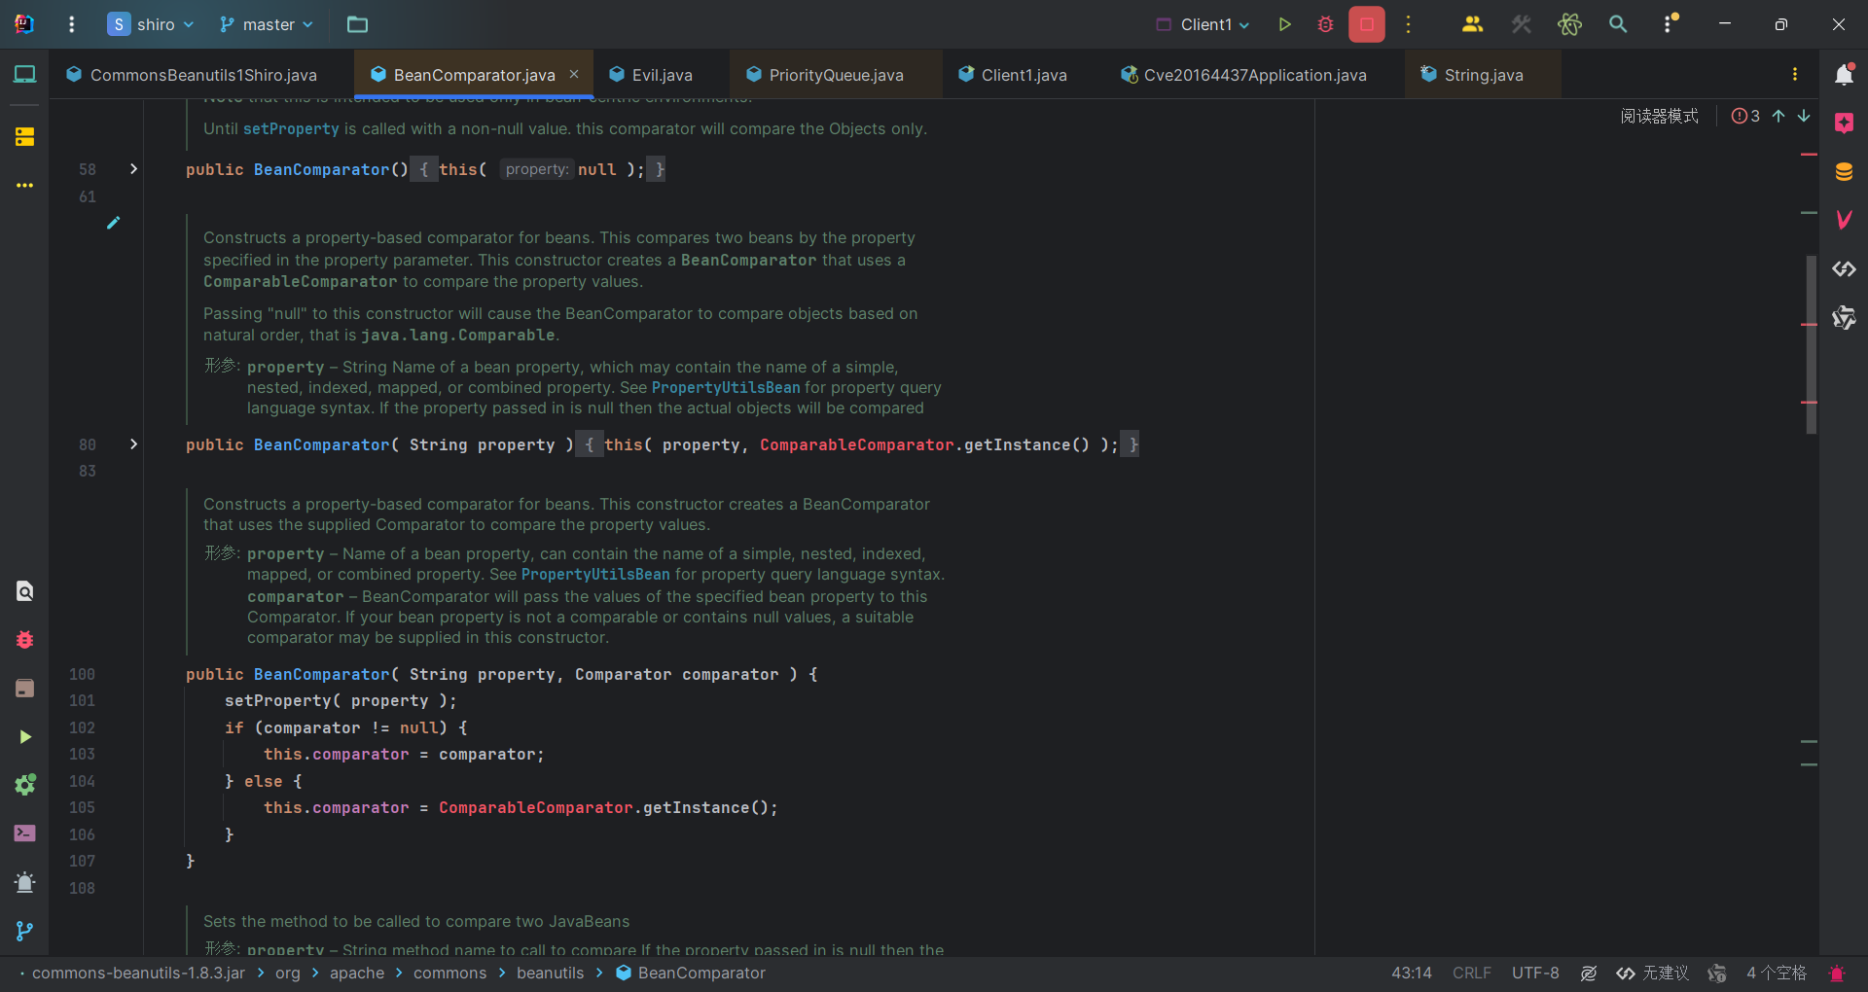Change UTF-8 file encoding

[1535, 973]
